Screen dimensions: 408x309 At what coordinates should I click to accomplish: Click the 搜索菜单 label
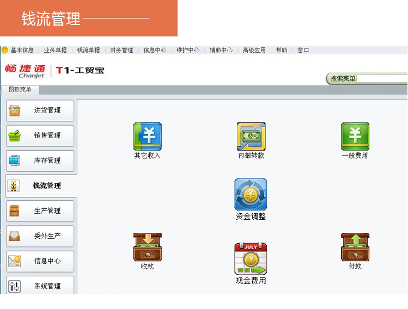pyautogui.click(x=343, y=78)
